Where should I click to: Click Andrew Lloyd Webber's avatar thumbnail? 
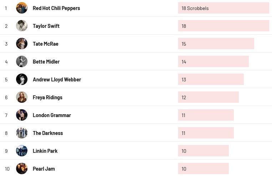[22, 79]
